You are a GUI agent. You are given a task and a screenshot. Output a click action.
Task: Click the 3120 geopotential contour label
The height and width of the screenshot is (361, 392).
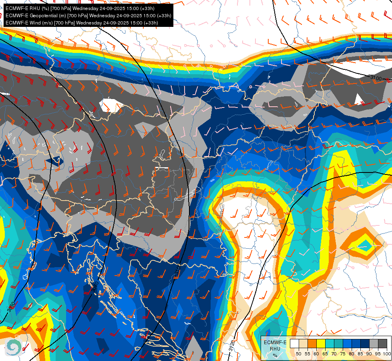click(232, 346)
